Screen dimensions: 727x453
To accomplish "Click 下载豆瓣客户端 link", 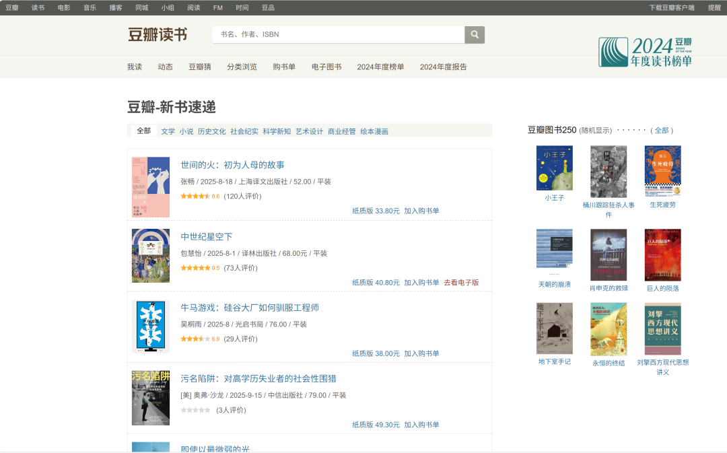I will (x=672, y=7).
